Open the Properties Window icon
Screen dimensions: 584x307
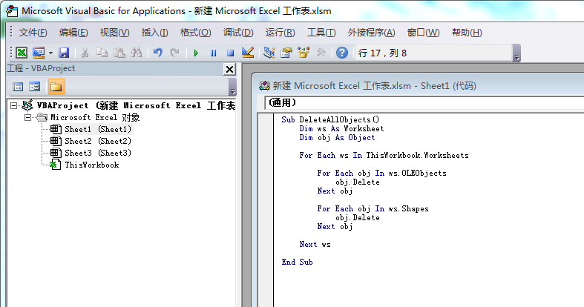286,53
